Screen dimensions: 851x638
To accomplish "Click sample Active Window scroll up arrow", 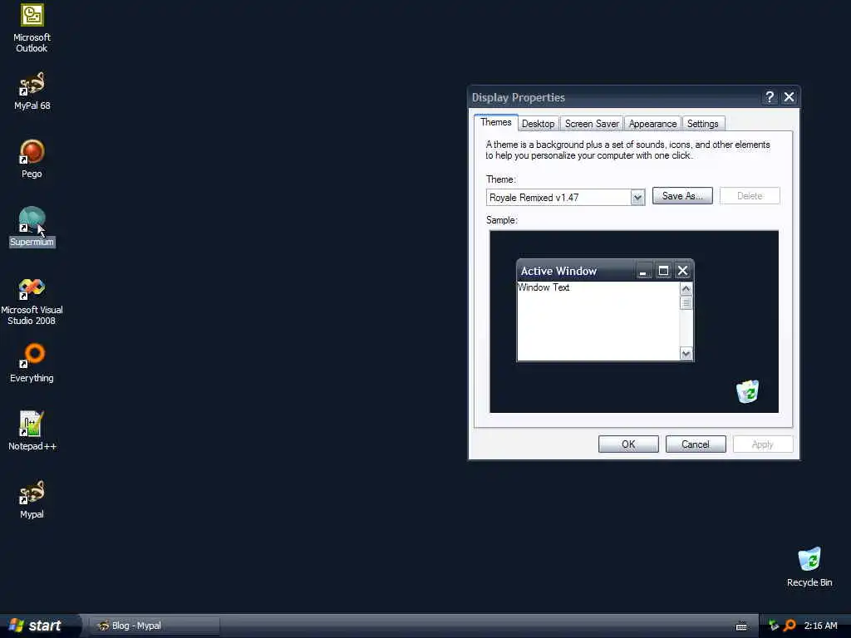I will click(686, 288).
